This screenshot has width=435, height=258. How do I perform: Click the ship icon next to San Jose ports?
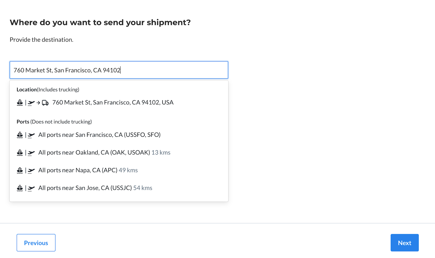point(20,188)
